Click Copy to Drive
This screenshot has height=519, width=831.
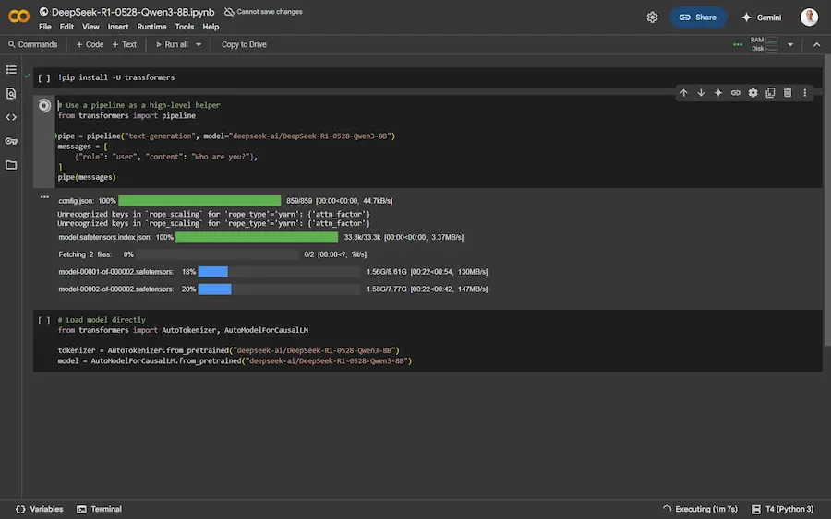coord(244,44)
